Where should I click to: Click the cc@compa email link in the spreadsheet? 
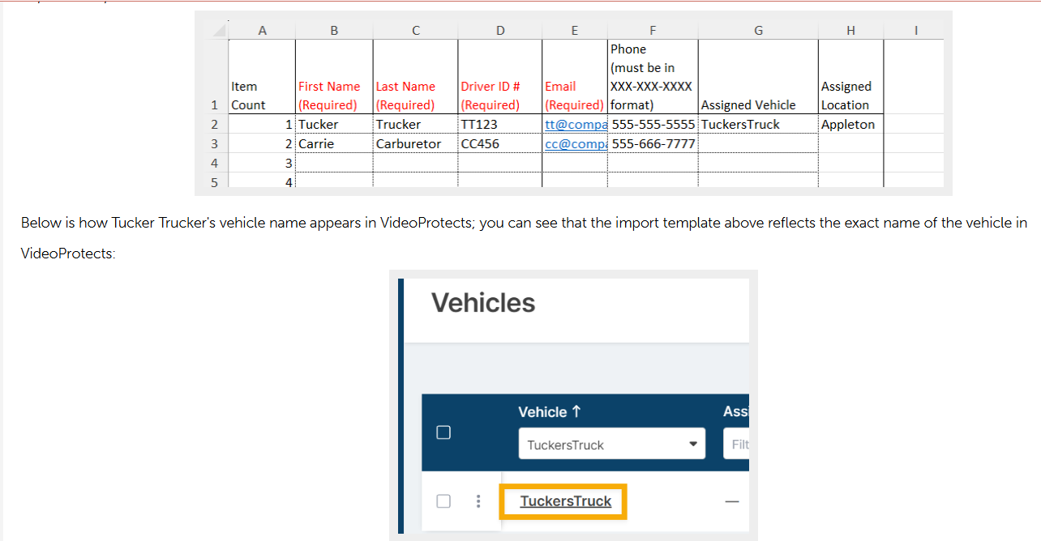point(576,143)
